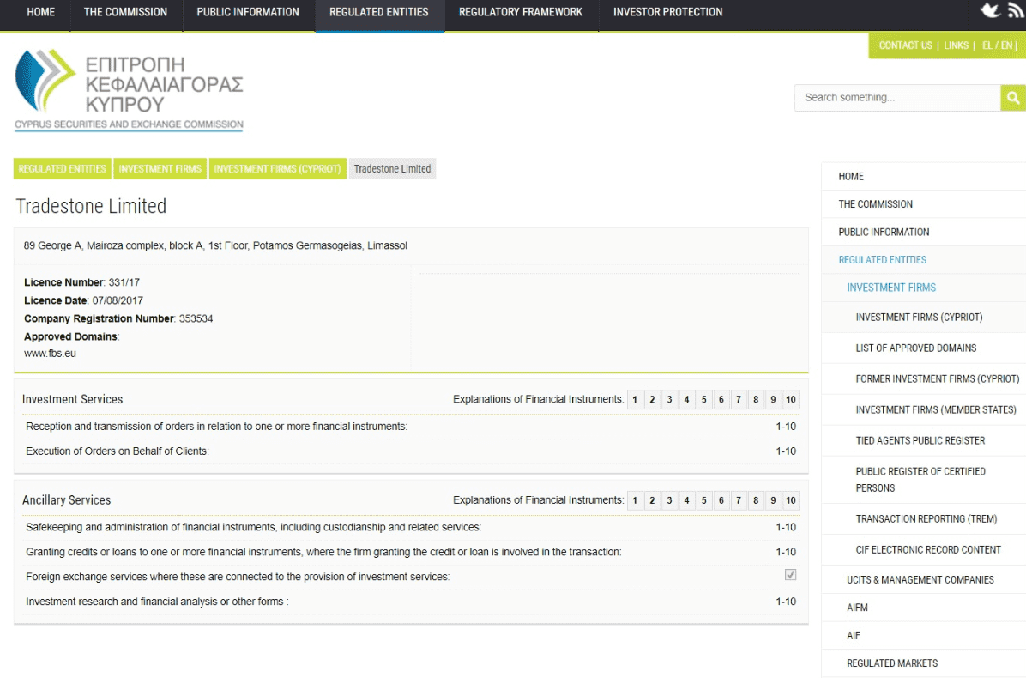Image resolution: width=1026 pixels, height=678 pixels.
Task: Open instrument explanation 8 under Ancillary Services
Action: 756,501
